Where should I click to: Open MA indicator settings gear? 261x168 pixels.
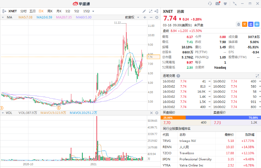157,17
